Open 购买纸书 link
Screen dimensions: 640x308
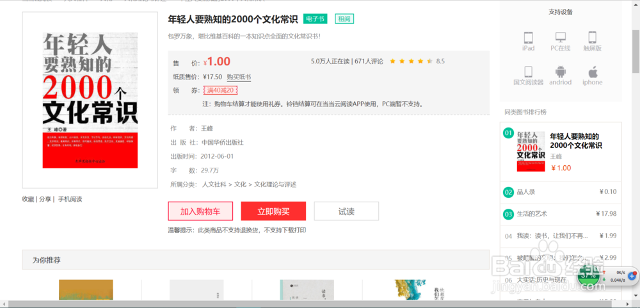pyautogui.click(x=239, y=77)
